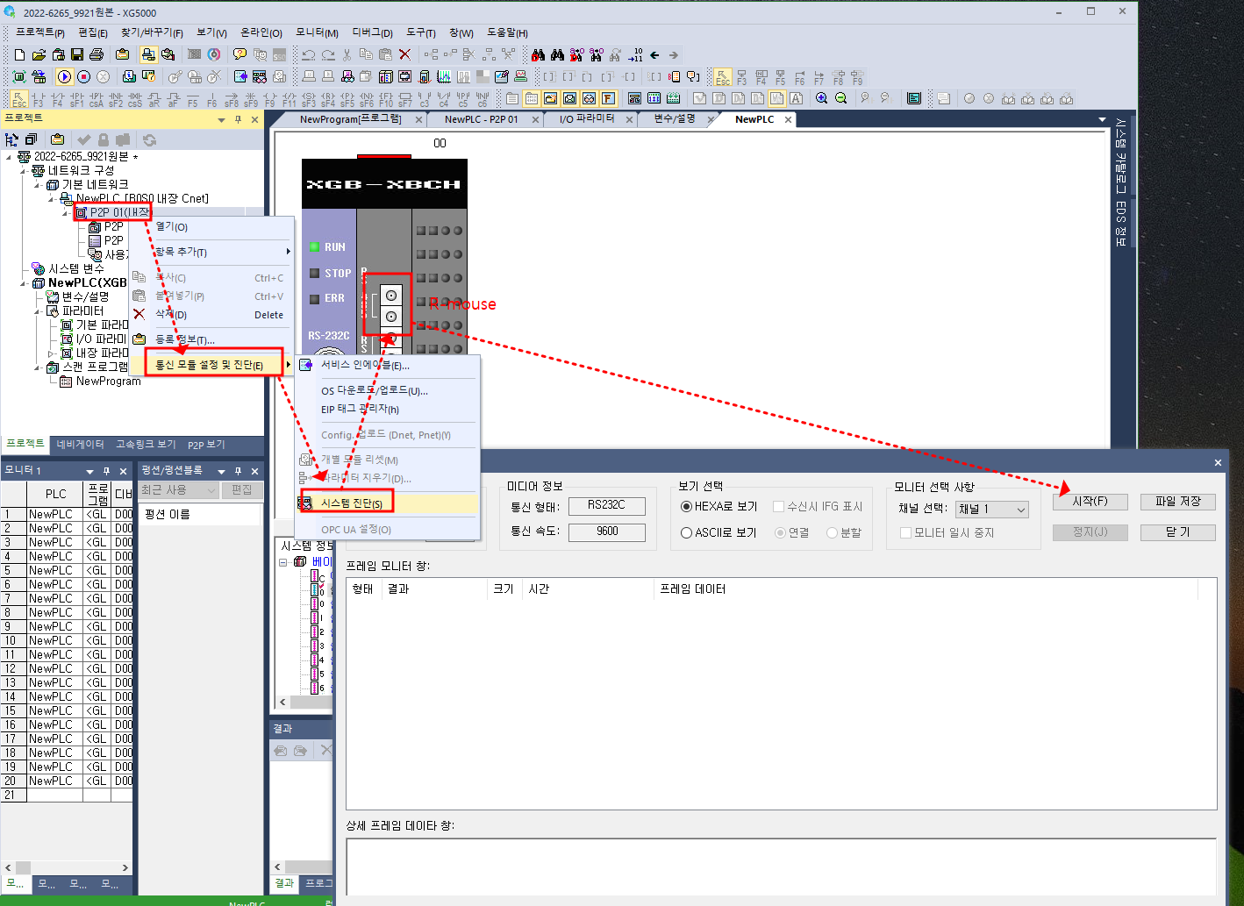
Task: Click the 편집 button in 평션/평션블록 panel
Action: click(241, 489)
